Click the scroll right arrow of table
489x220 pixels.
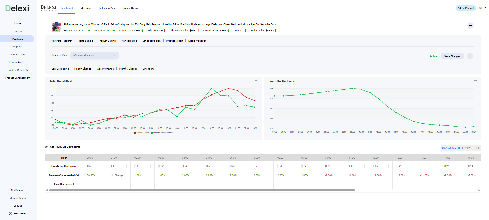479,190
